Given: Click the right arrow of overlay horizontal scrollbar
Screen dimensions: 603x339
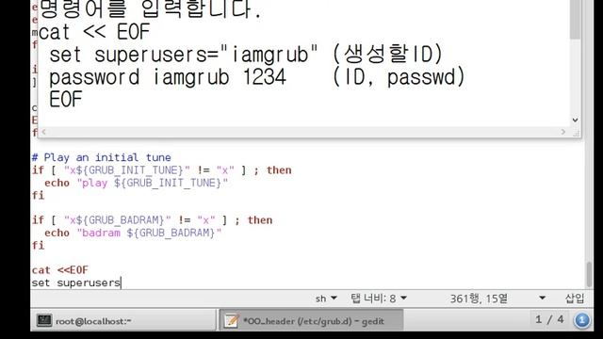Looking at the screenshot, I should coord(563,132).
